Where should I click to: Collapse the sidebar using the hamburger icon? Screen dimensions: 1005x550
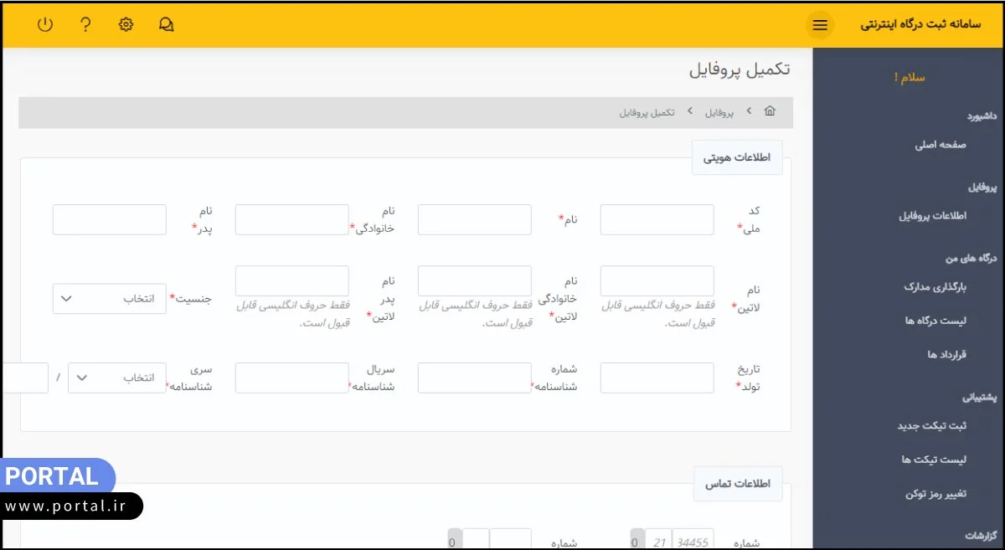coord(819,25)
